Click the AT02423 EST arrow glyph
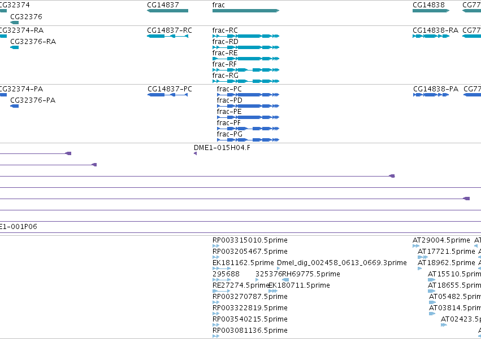 [444, 325]
